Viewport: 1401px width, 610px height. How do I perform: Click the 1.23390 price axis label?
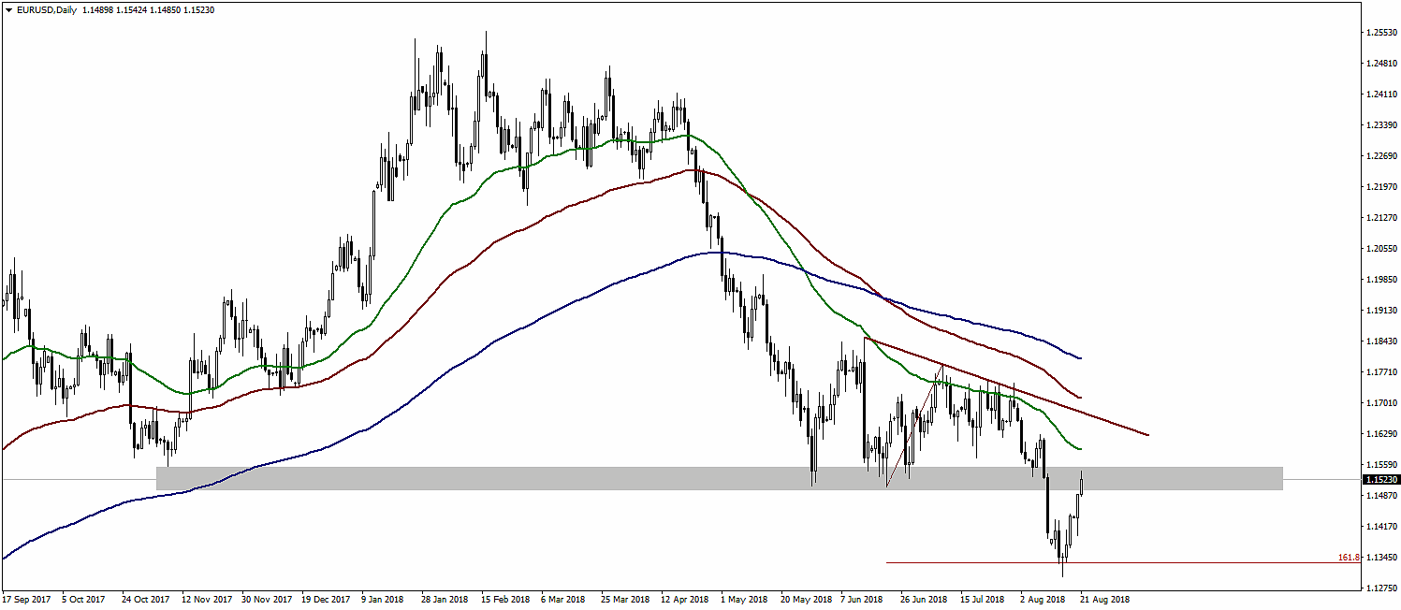(x=1381, y=125)
